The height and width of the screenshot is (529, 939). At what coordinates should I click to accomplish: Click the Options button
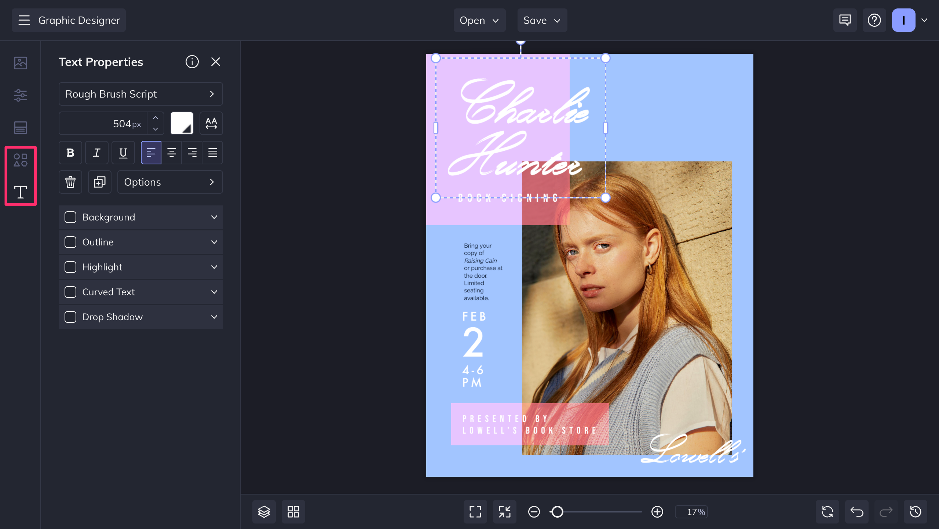170,182
